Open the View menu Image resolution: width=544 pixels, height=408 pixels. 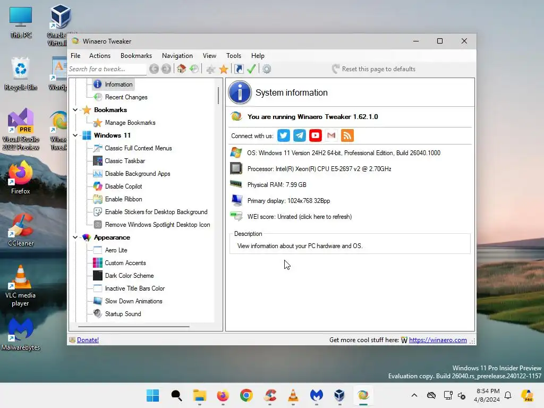209,55
